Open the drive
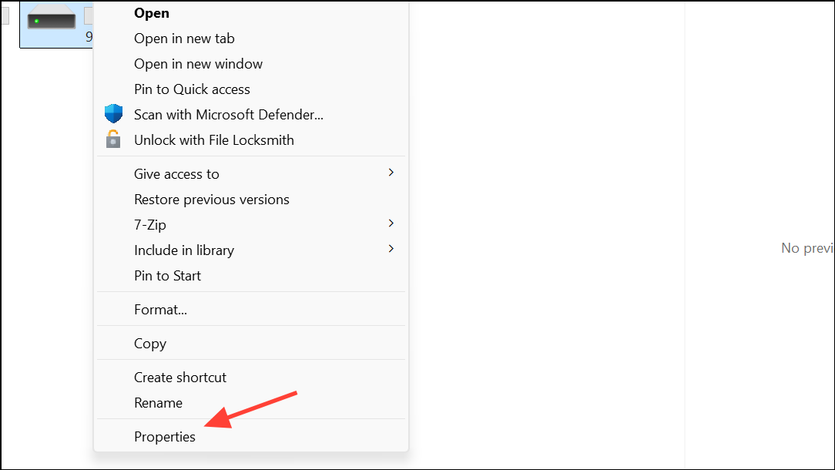This screenshot has height=470, width=835. (152, 12)
